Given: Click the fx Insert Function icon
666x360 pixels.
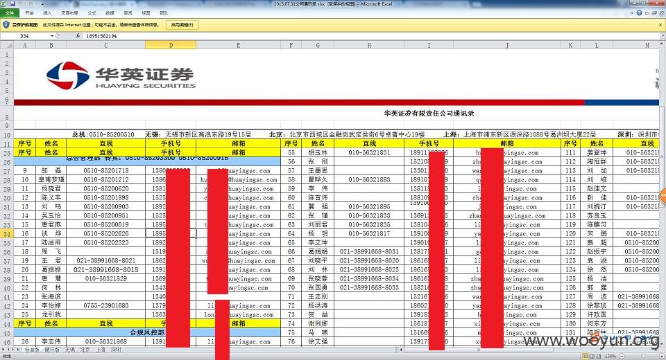Looking at the screenshot, I should 78,36.
